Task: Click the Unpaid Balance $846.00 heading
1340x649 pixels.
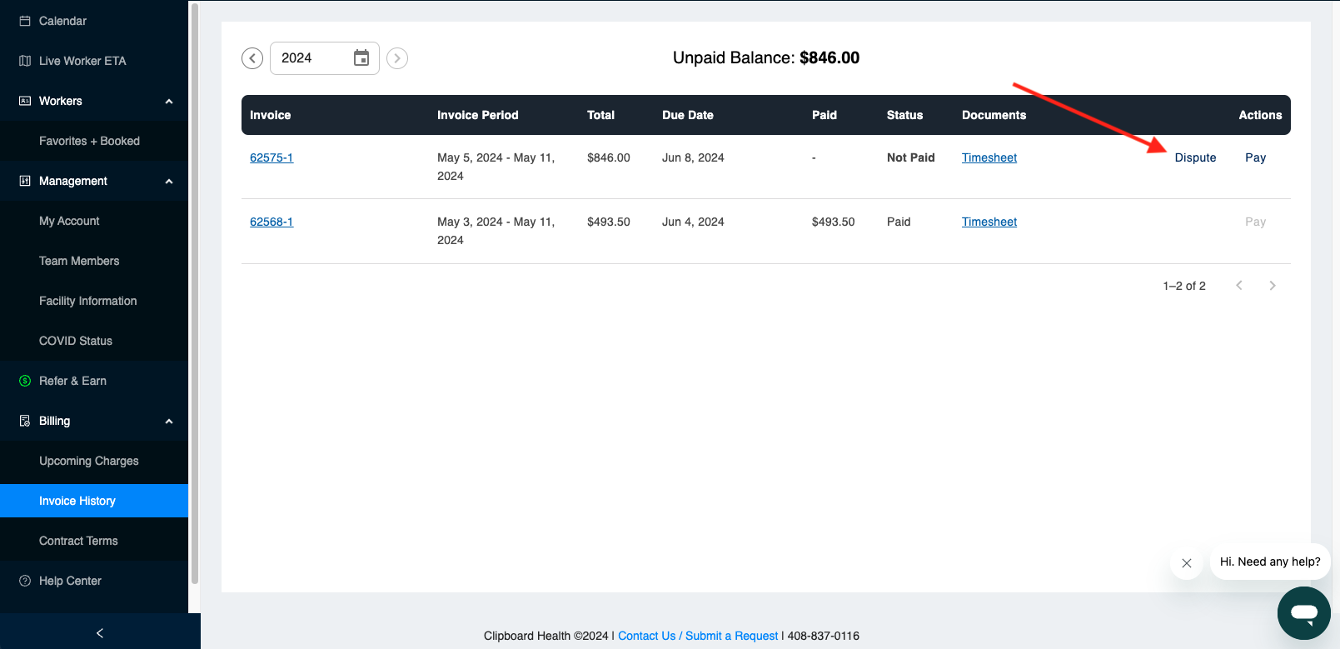Action: click(766, 57)
